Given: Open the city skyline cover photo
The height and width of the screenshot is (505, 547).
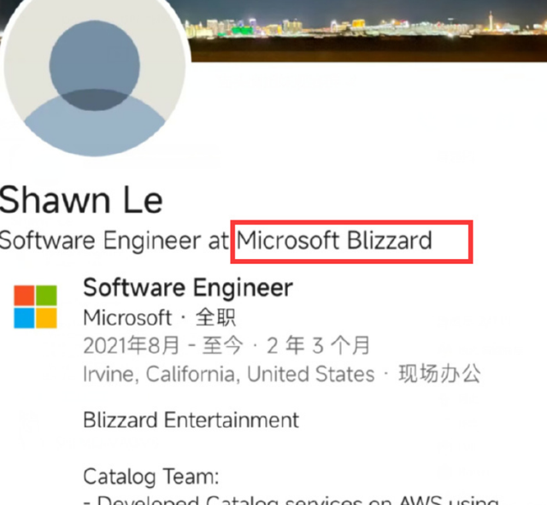Looking at the screenshot, I should [365, 31].
